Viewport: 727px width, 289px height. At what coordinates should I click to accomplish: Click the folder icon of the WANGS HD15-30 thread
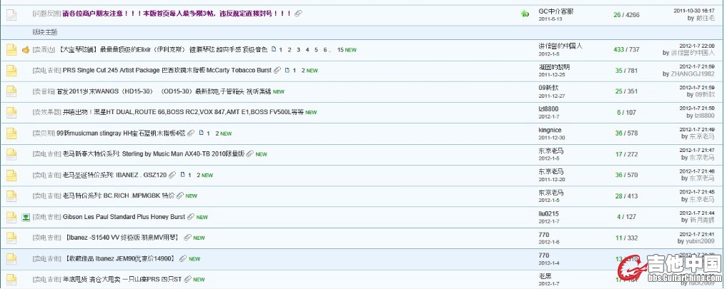tap(11, 92)
